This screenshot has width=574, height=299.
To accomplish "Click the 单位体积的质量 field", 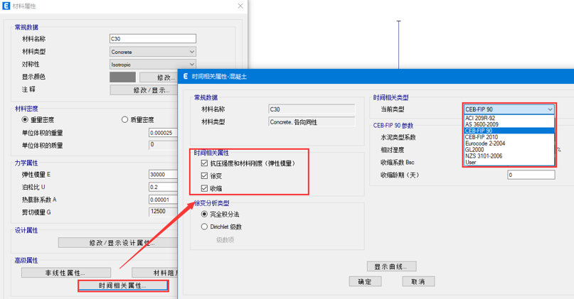I will point(164,145).
